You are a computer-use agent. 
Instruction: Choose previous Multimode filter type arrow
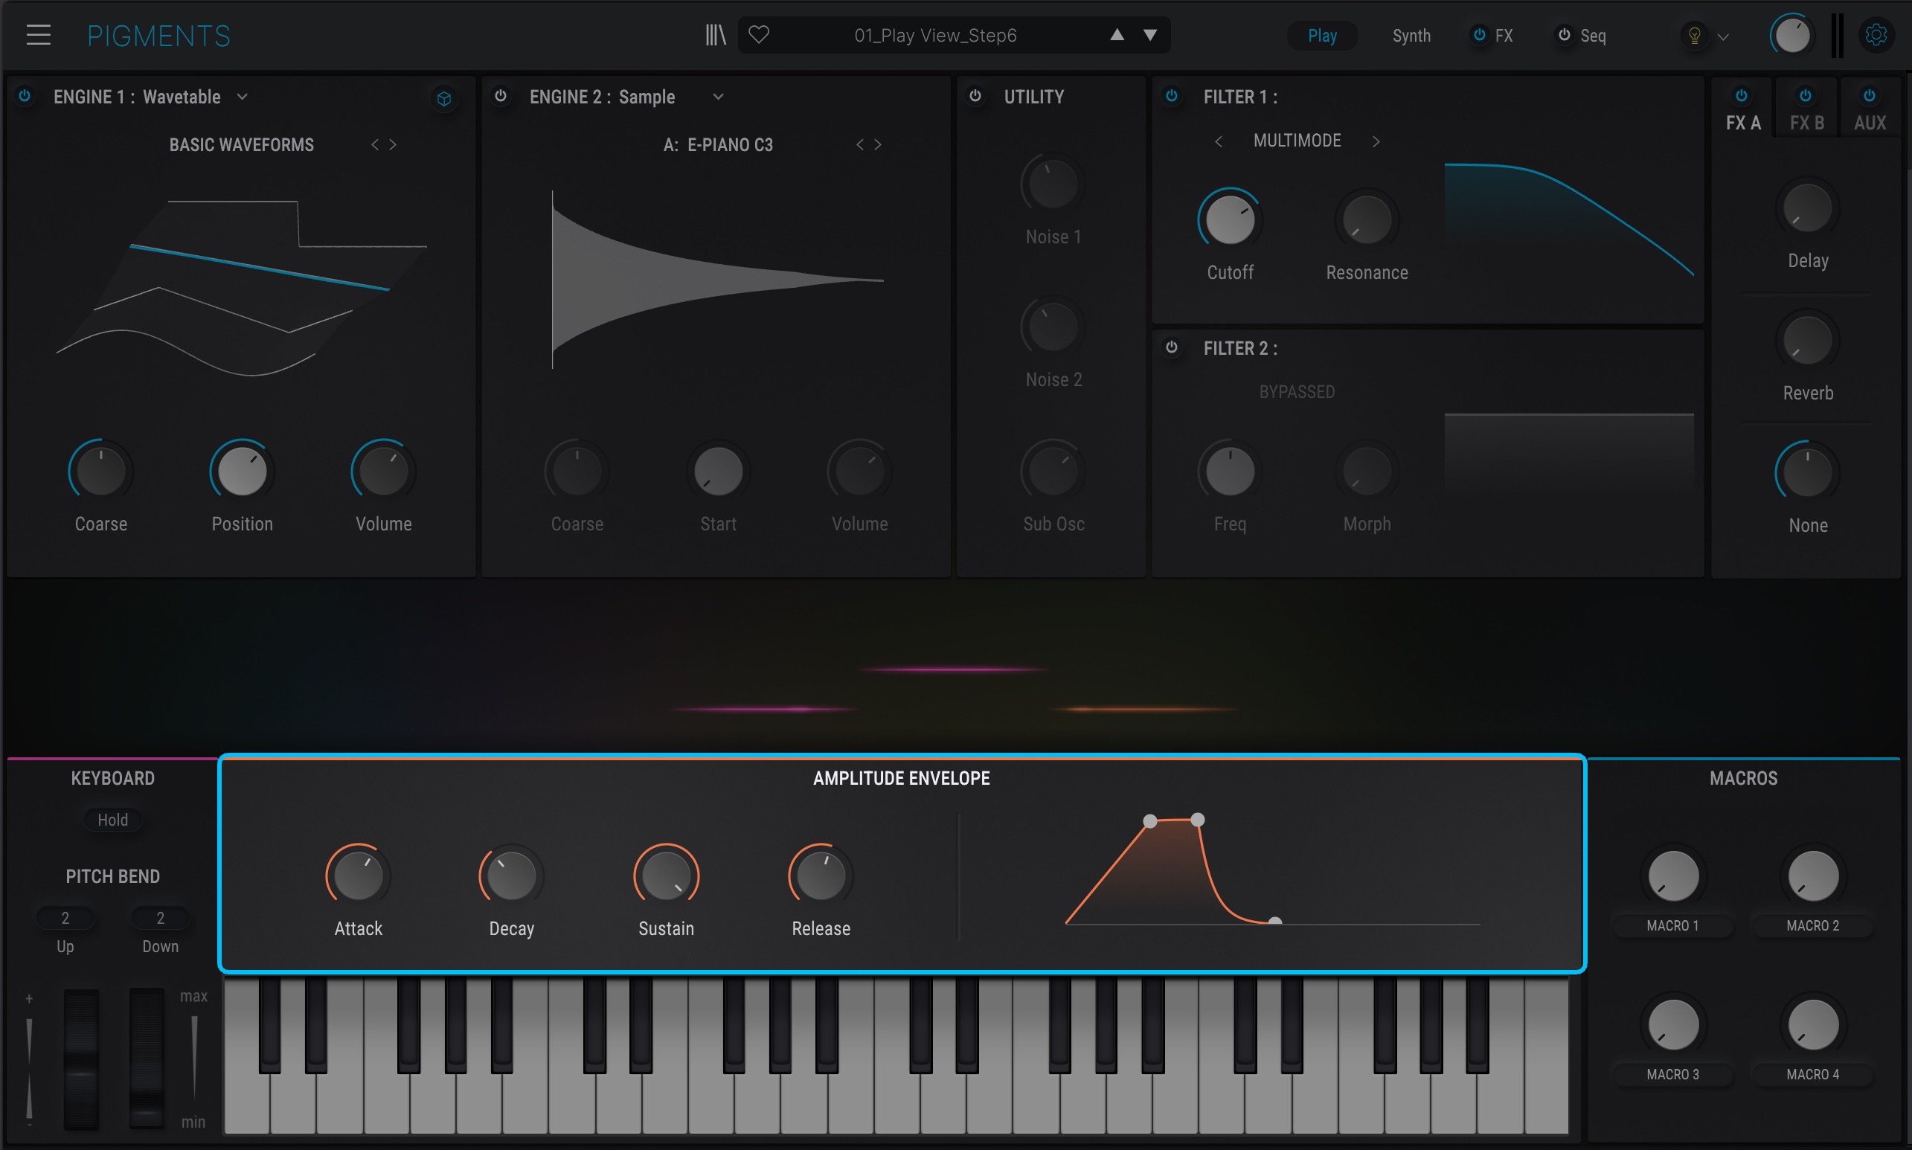pos(1219,141)
